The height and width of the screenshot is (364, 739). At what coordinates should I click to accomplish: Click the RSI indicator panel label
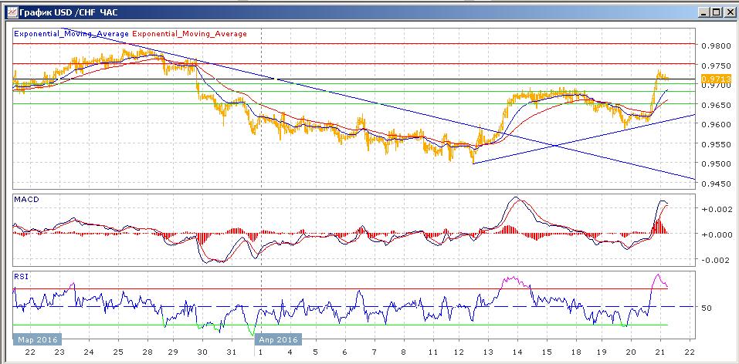point(21,275)
